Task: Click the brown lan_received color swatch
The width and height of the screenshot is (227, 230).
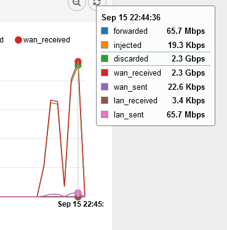Action: [x=105, y=100]
